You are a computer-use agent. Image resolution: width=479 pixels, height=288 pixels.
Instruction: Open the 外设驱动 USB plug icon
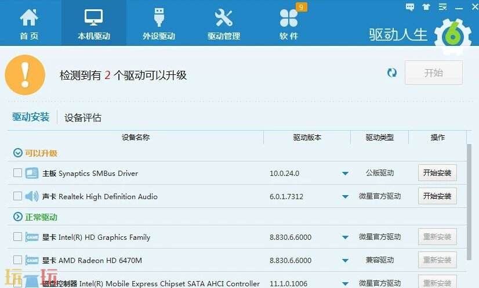pos(159,17)
